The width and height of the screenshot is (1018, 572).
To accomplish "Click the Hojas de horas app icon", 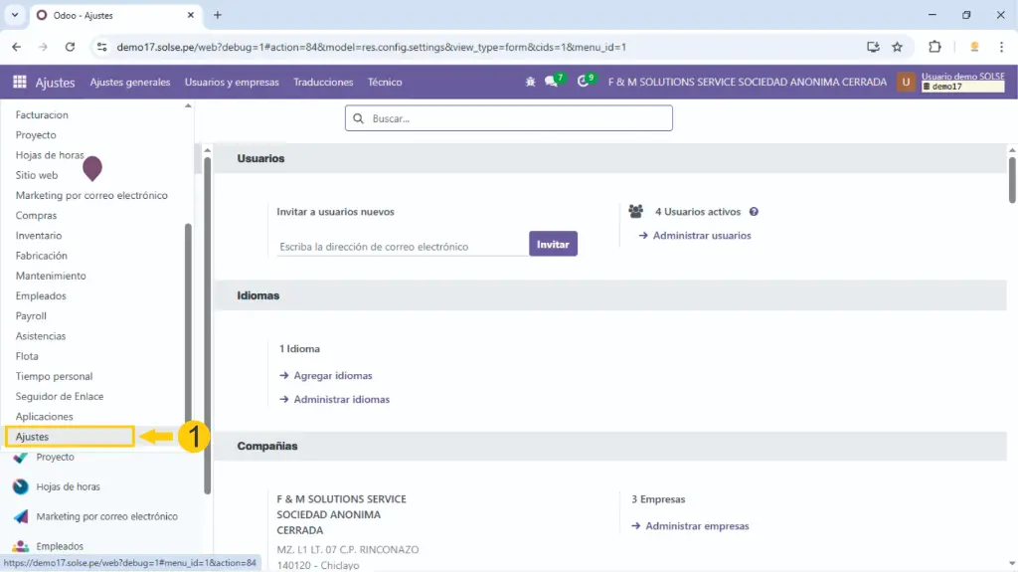I will [x=20, y=487].
